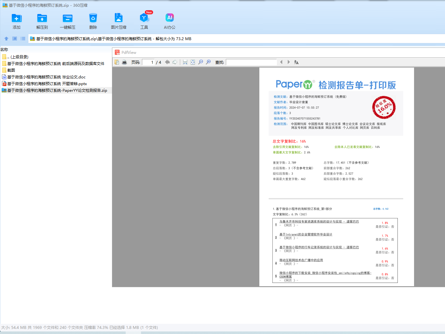Open the 行车记录系统的设计与实现 source link
445x334 pixels.
(x=319, y=247)
